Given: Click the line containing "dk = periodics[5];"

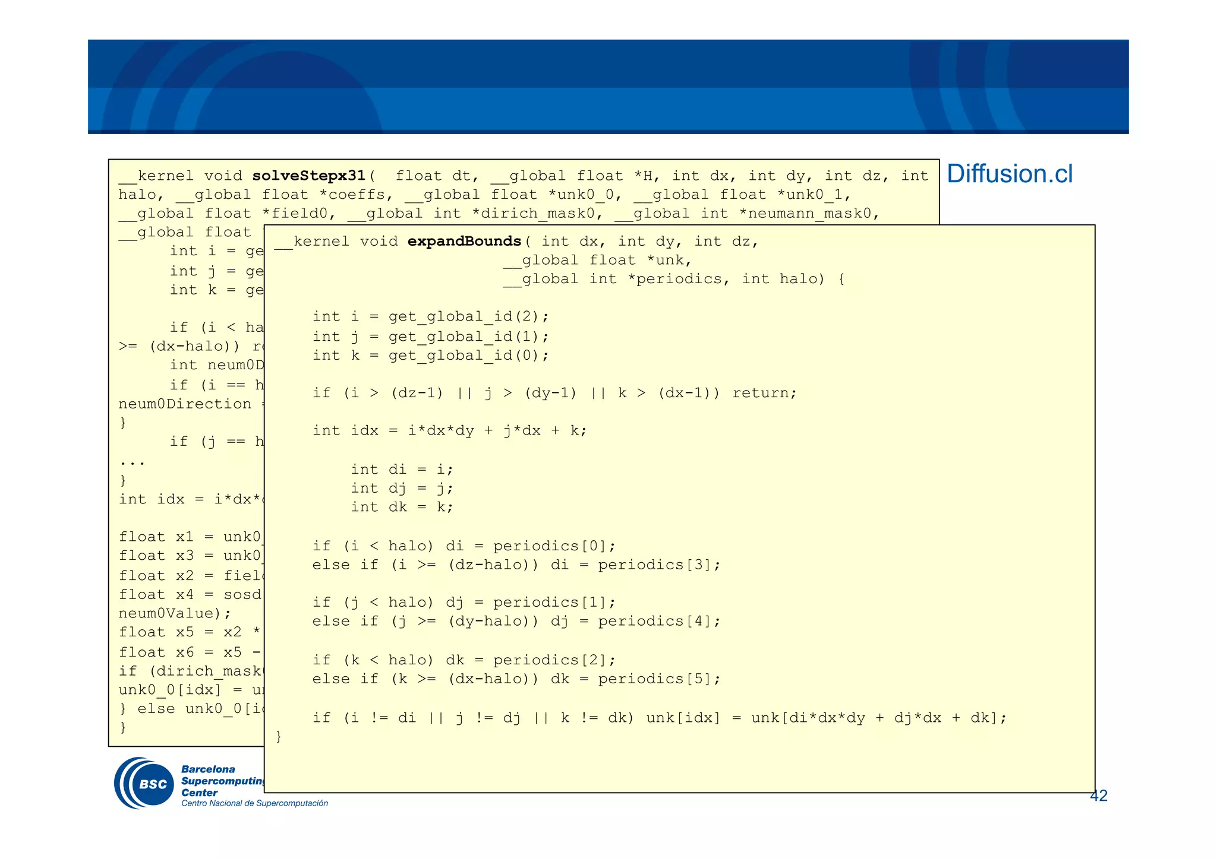Looking at the screenshot, I should (516, 679).
